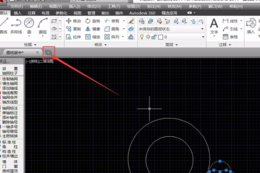
Task: Select the Circle (圆) tool
Action: [x=29, y=26]
